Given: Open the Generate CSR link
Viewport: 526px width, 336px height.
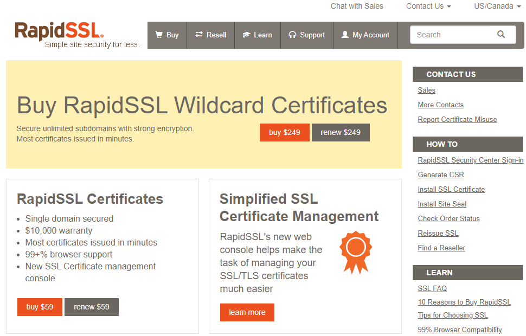Looking at the screenshot, I should coord(441,175).
